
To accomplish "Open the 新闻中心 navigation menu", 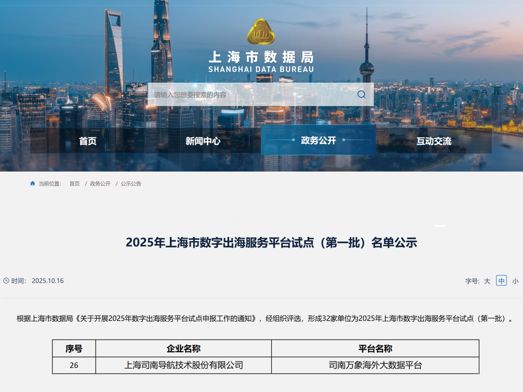I will click(203, 141).
